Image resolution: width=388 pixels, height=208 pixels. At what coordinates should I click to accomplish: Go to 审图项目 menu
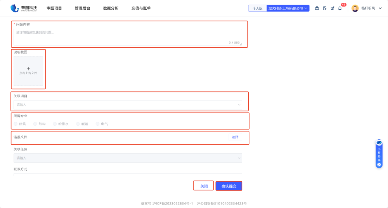tap(54, 8)
